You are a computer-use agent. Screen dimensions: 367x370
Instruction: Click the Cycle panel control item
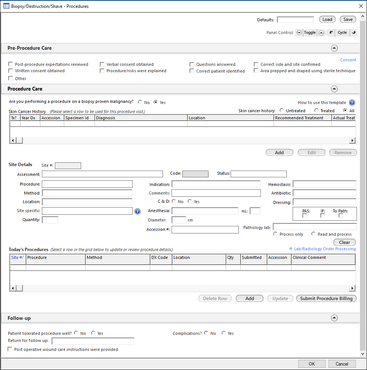pos(342,33)
